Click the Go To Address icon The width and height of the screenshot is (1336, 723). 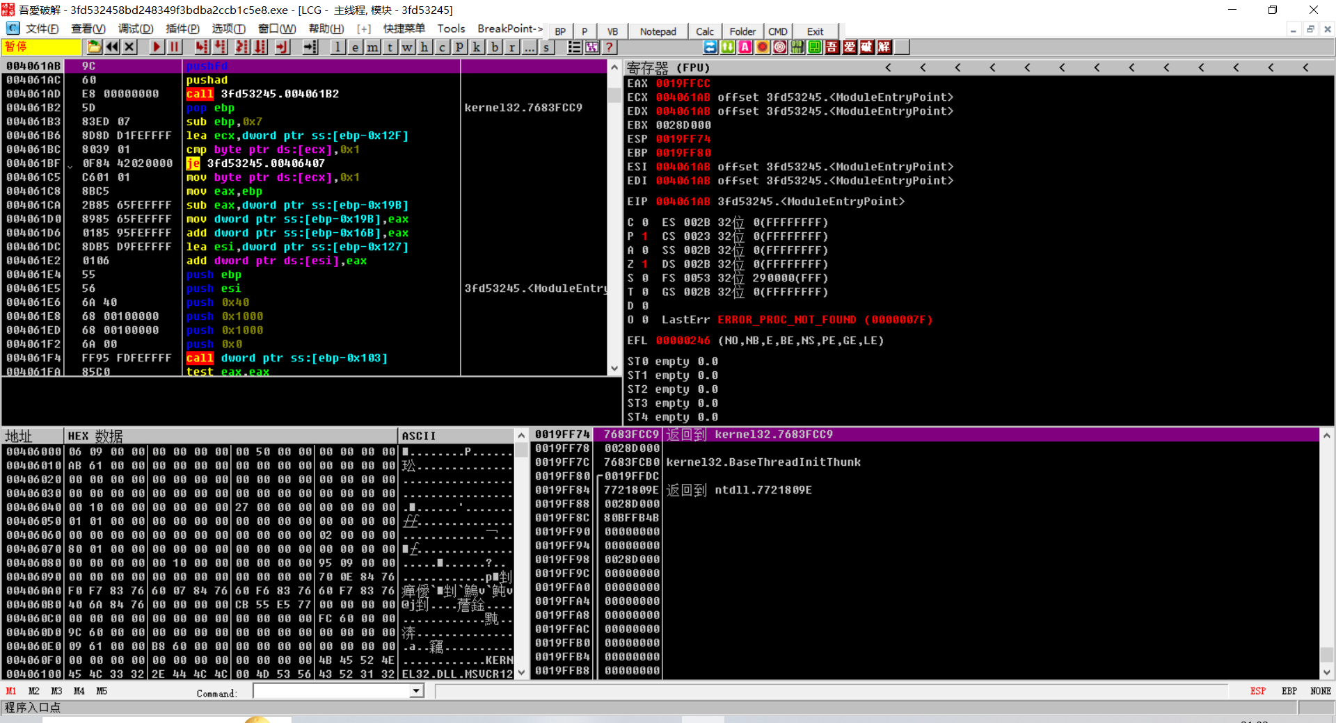click(x=310, y=47)
